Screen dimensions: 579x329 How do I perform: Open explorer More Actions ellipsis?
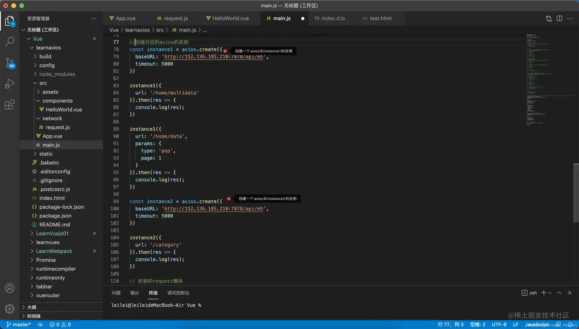94,18
